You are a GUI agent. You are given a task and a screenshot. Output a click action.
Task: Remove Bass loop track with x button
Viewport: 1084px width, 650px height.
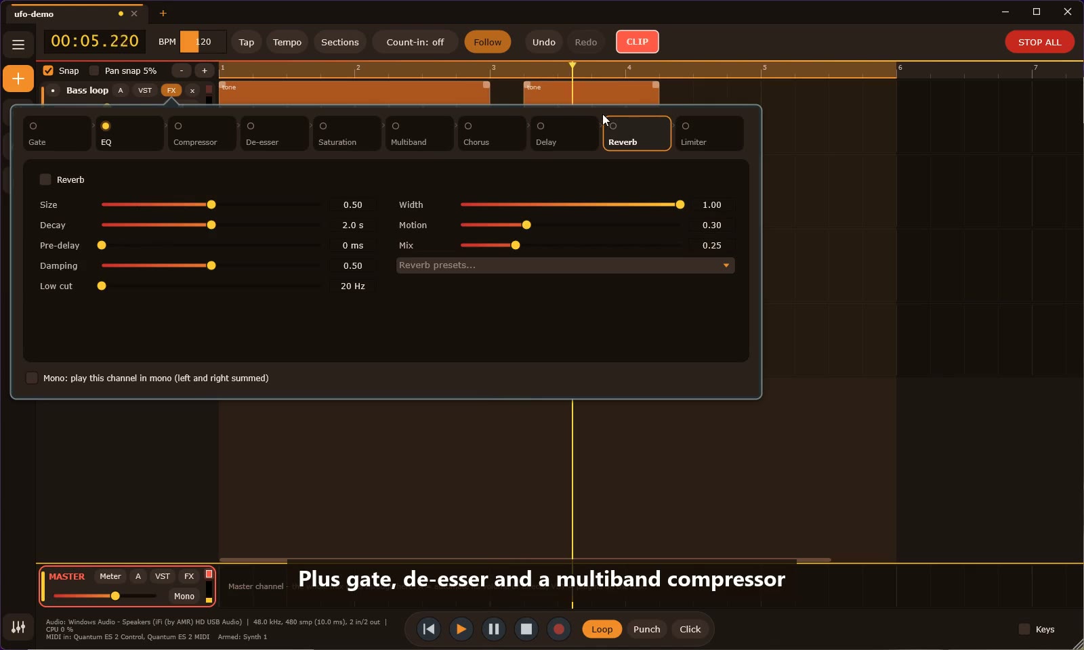[192, 91]
